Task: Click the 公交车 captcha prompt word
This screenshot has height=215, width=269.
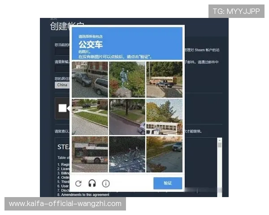Action: click(x=91, y=45)
